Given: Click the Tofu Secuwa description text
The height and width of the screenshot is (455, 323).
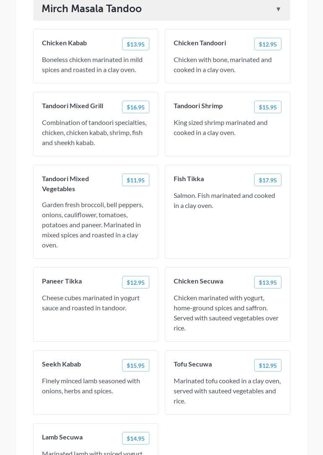Looking at the screenshot, I should (x=227, y=391).
